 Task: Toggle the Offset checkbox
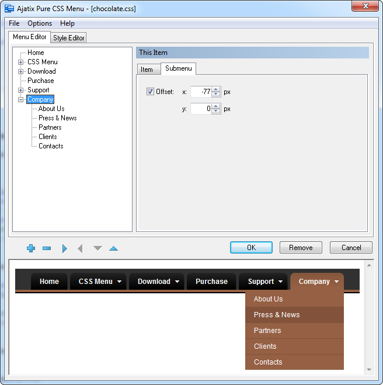click(150, 92)
